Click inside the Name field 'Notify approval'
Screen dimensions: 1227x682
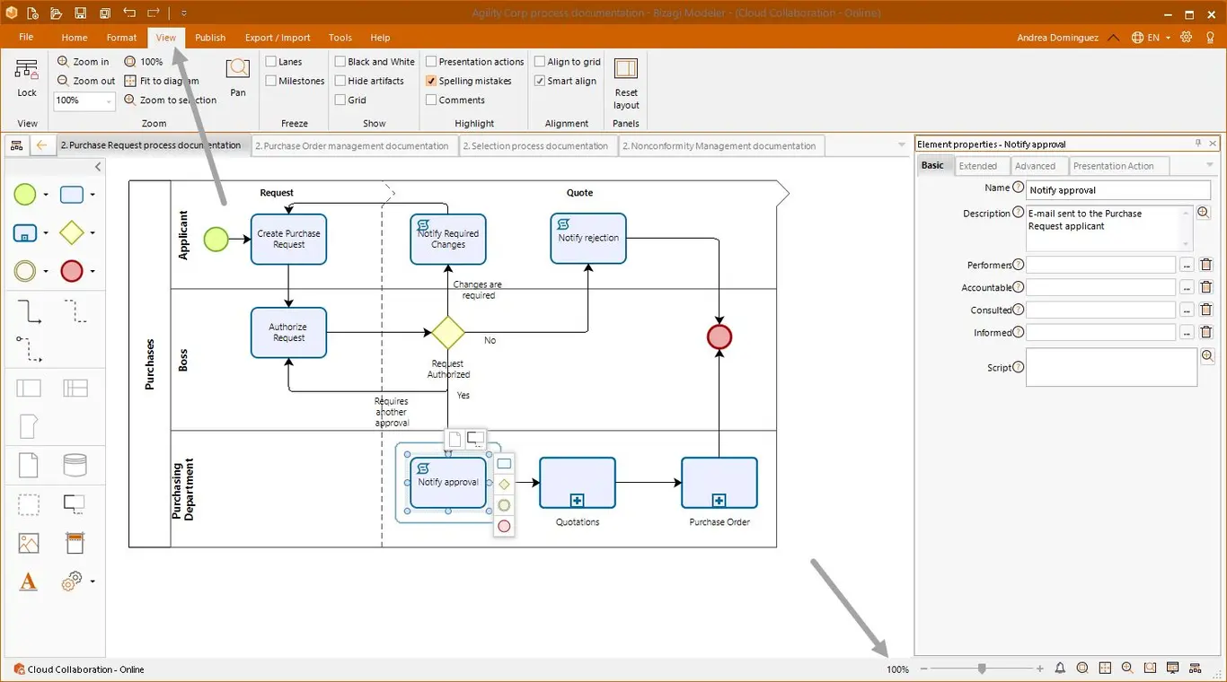click(x=1118, y=190)
